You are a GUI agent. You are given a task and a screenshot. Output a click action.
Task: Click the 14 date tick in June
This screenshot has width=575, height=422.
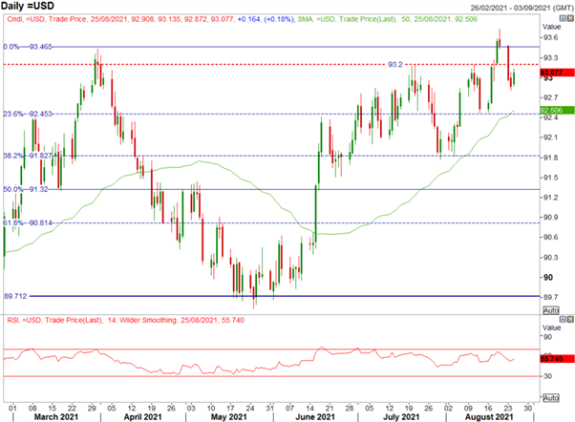(309, 408)
